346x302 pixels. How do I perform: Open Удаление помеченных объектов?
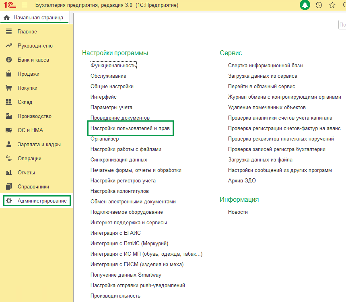(x=267, y=108)
